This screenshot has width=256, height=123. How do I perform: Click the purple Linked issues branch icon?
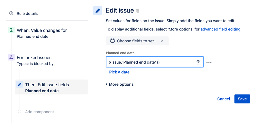(x=11, y=57)
